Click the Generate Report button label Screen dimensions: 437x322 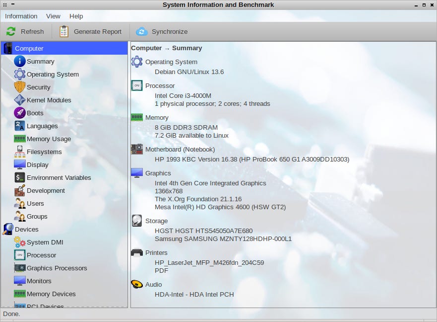click(x=98, y=32)
